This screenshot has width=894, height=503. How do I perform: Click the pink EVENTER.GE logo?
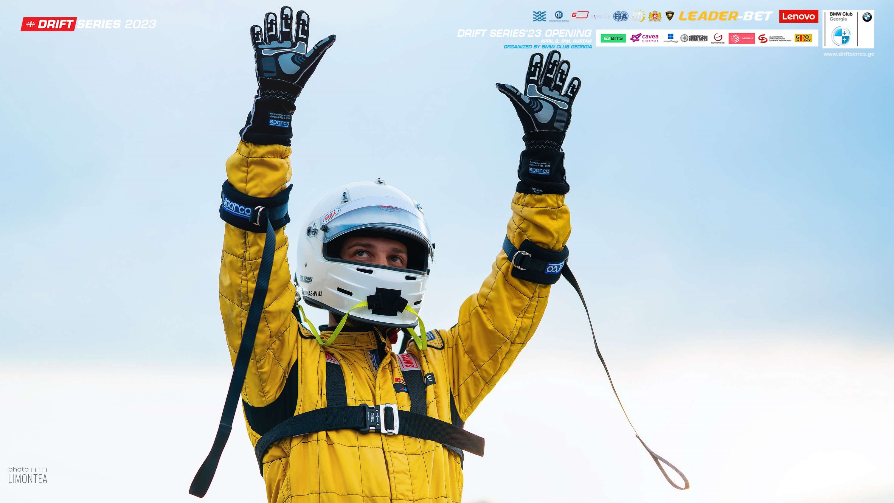[741, 38]
